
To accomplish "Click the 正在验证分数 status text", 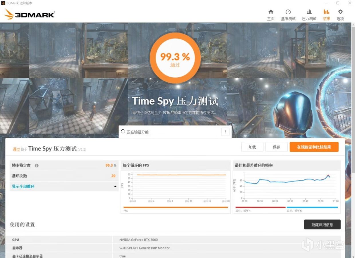I will tap(138, 132).
